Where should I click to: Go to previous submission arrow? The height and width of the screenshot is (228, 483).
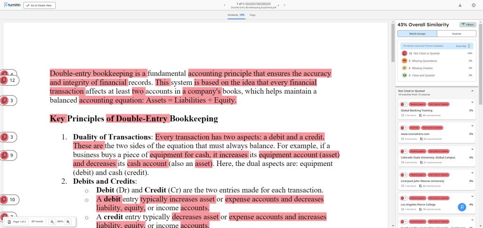tap(224, 5)
